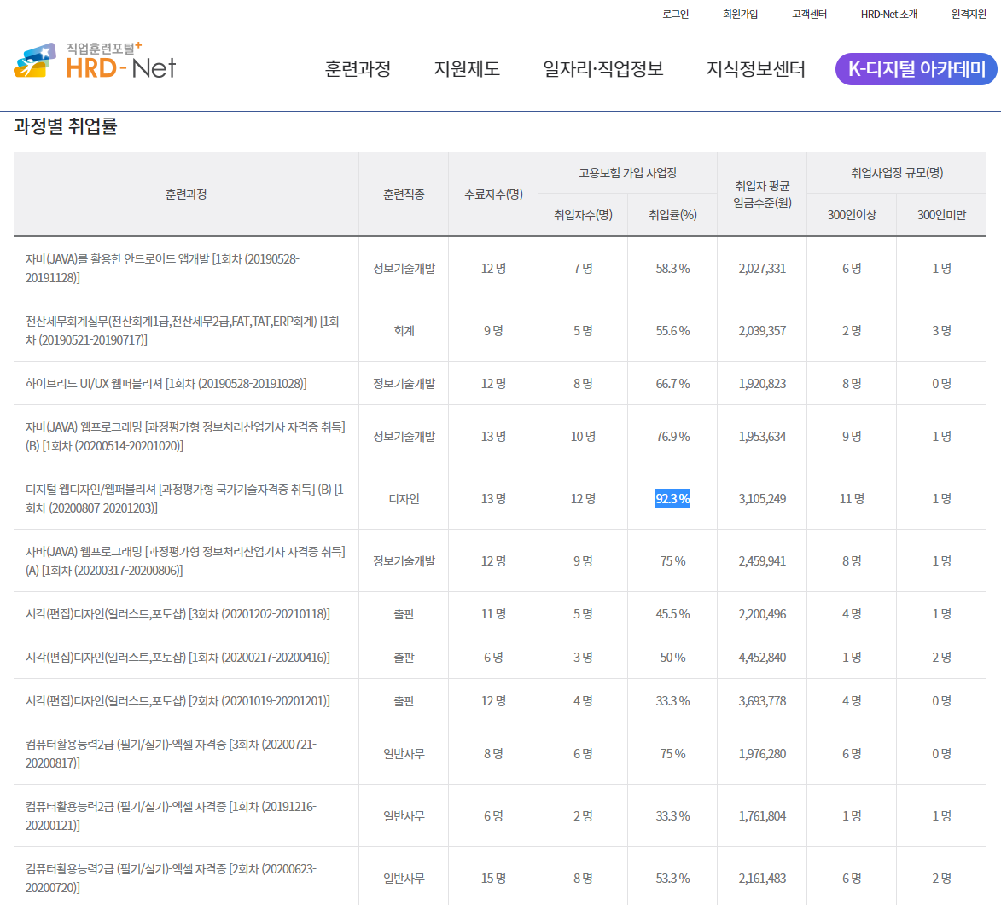Click the 45.5 % employment rate cell

(x=672, y=614)
